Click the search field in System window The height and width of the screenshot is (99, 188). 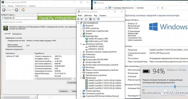pyautogui.click(x=177, y=8)
